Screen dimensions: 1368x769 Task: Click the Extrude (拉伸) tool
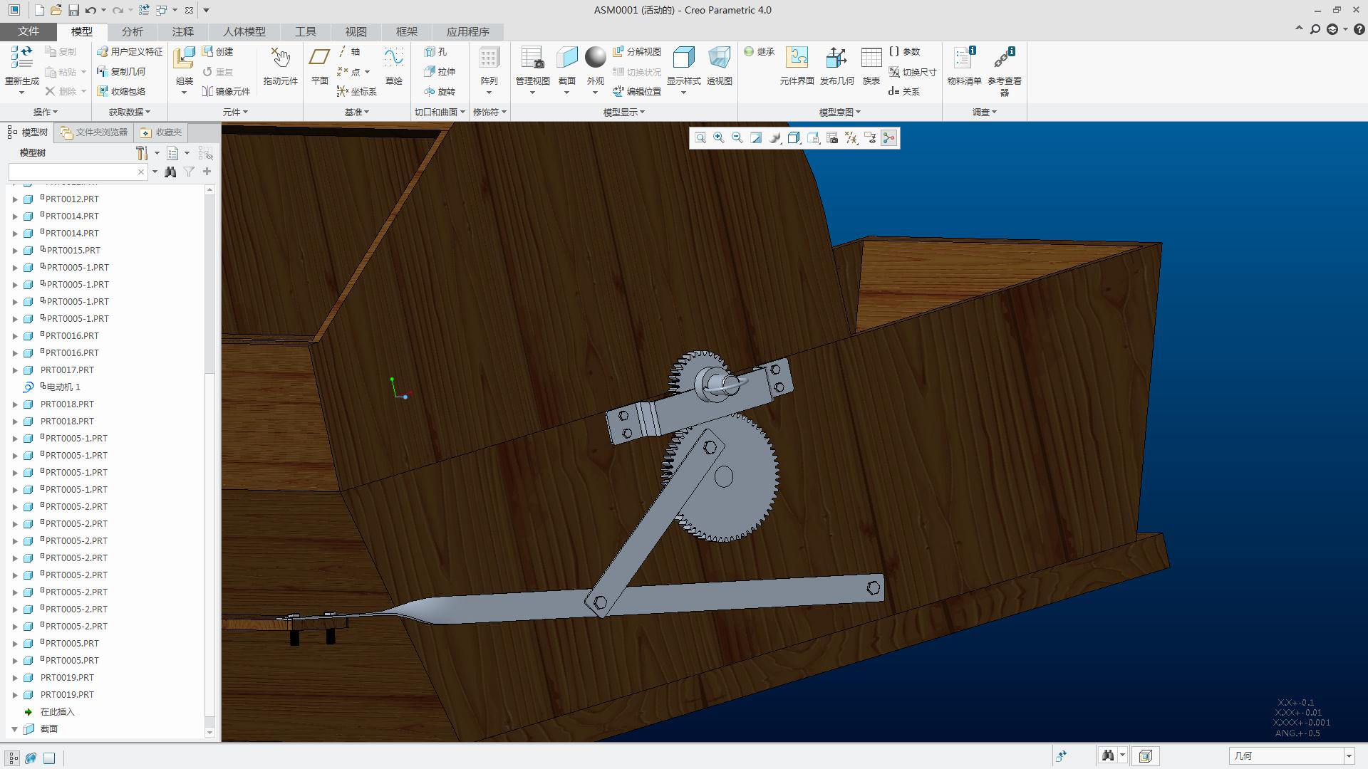(x=440, y=72)
